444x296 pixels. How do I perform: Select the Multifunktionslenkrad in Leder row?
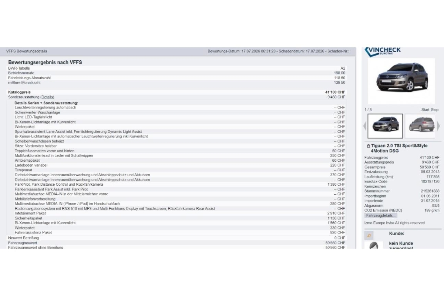pos(180,155)
